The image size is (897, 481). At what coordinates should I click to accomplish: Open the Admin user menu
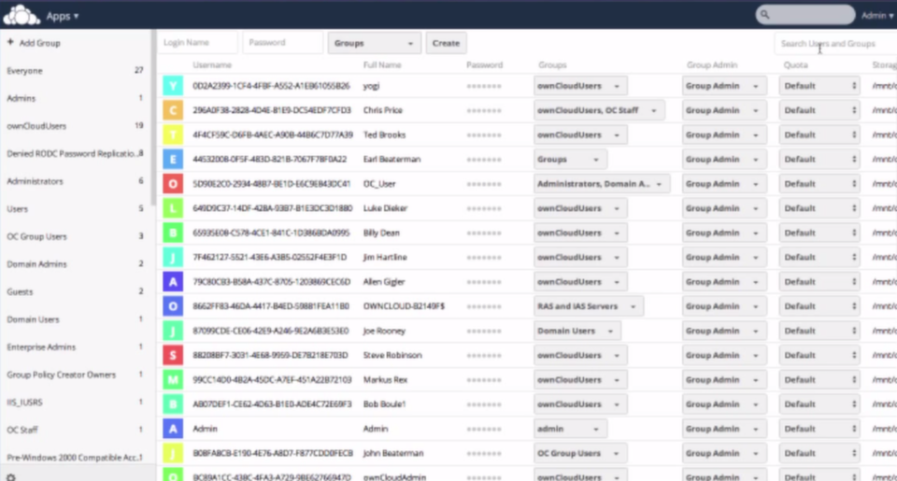(877, 16)
